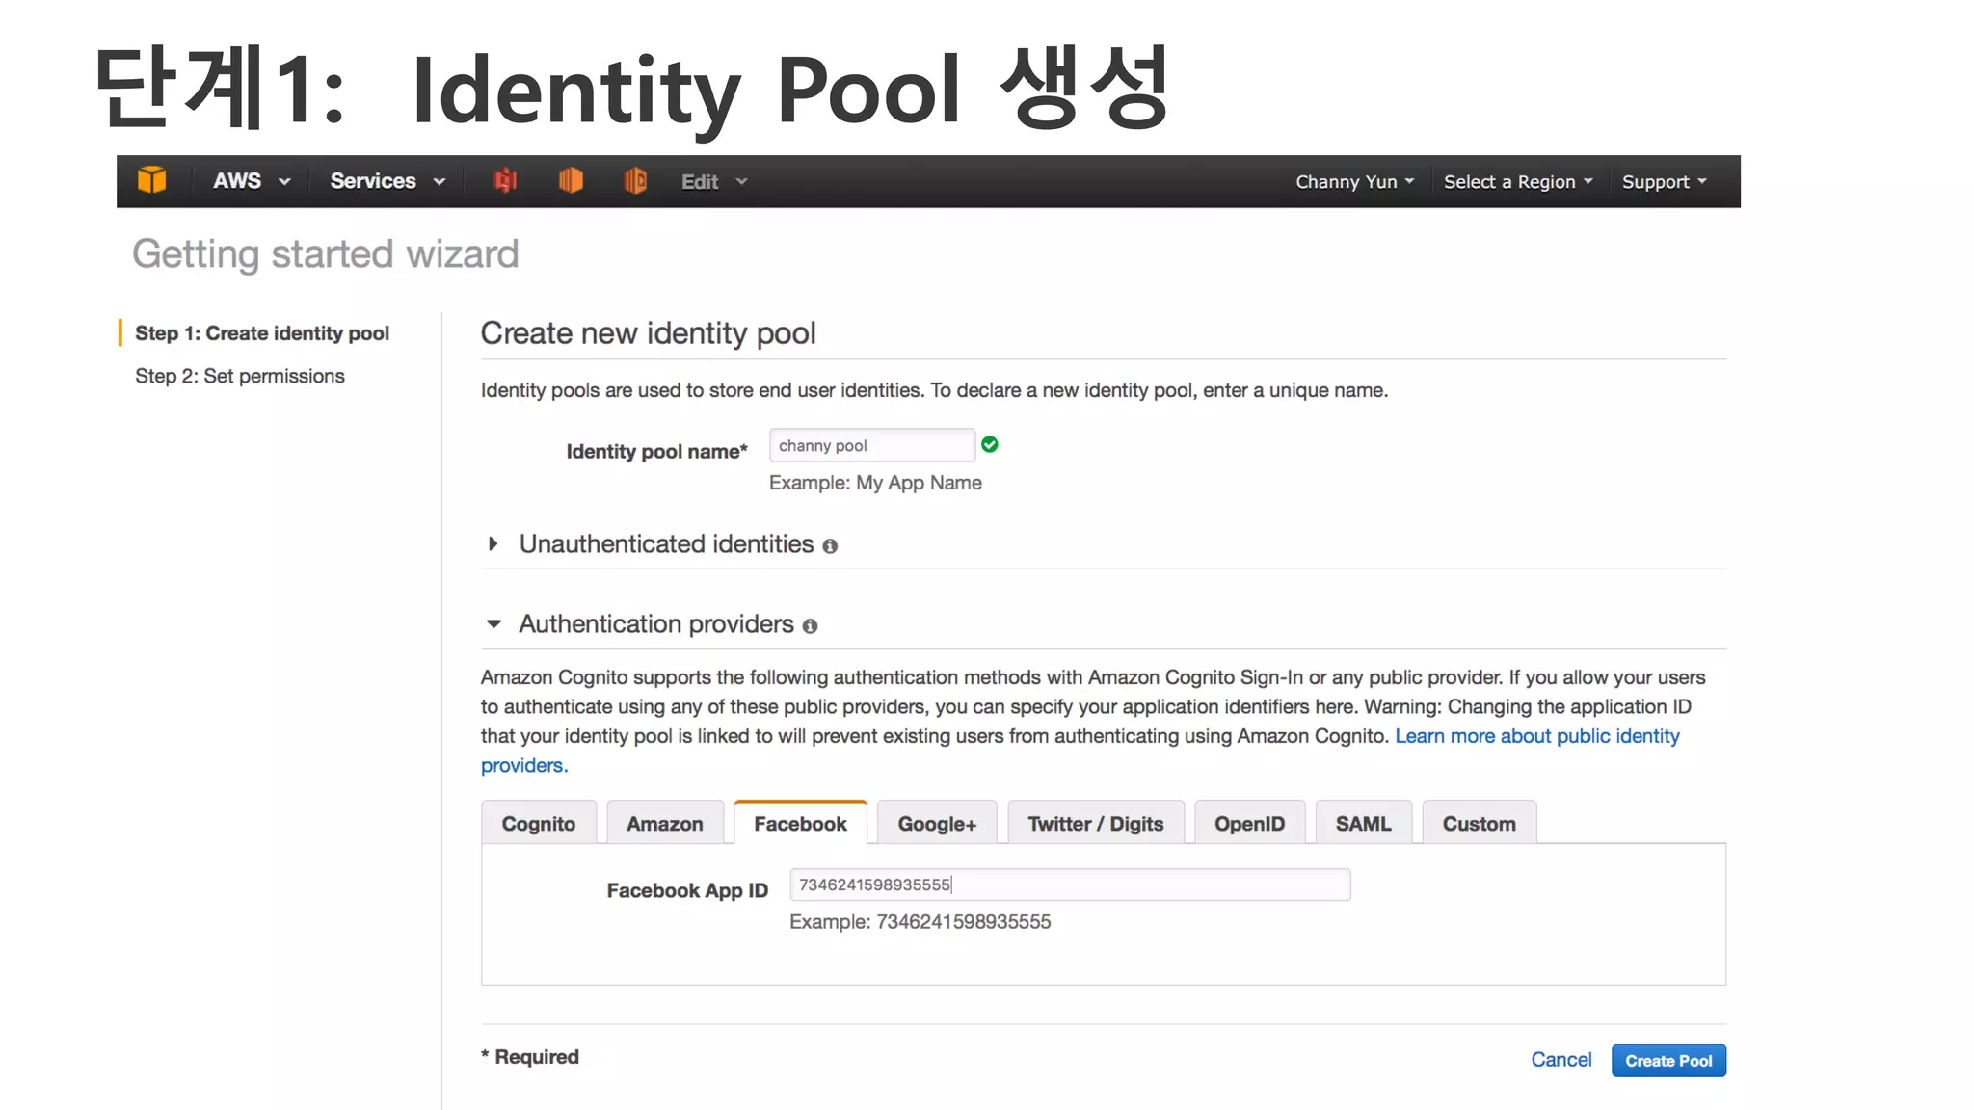Click the Create Pool button

[1668, 1060]
